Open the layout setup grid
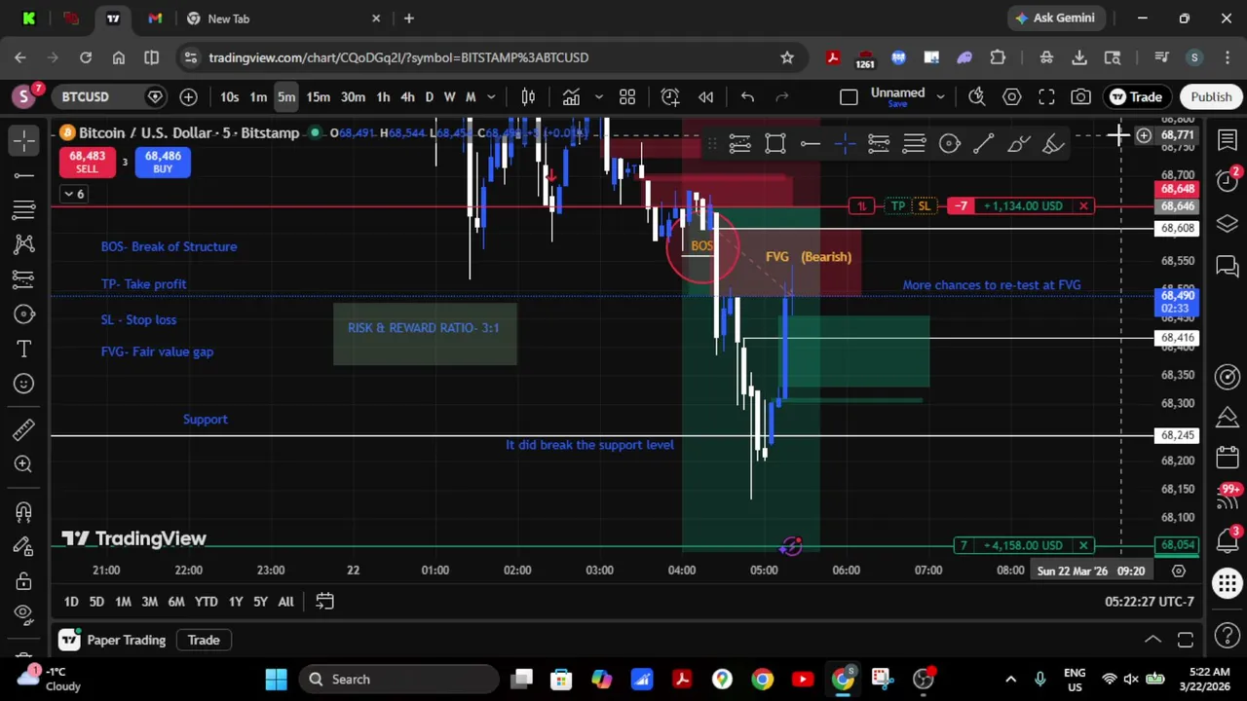This screenshot has width=1247, height=701. 627,96
